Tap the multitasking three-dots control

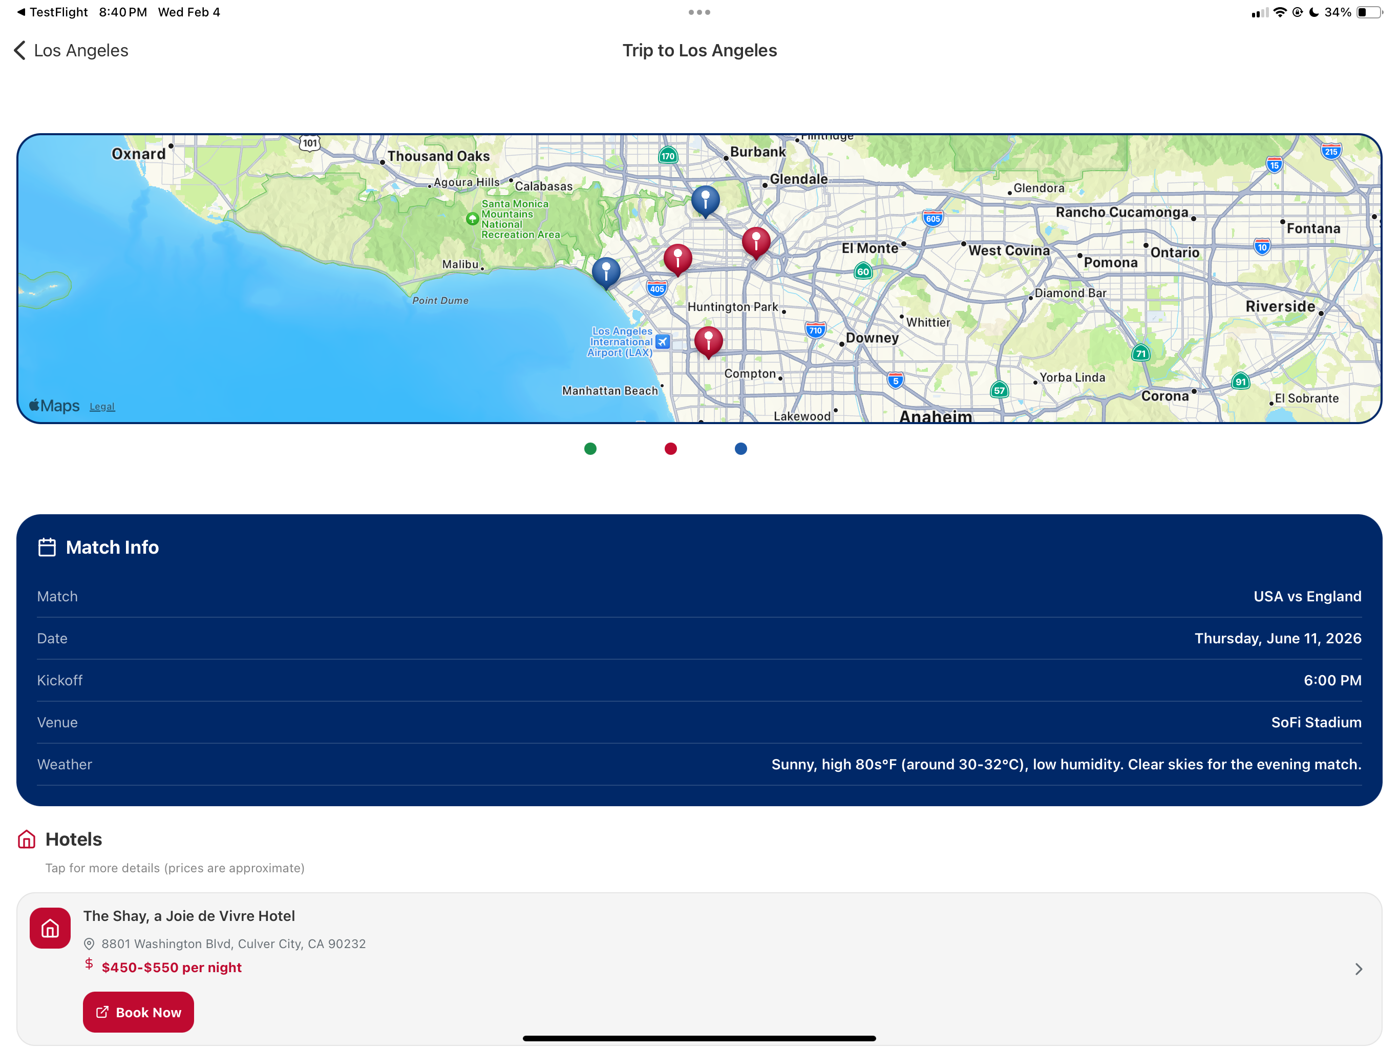[x=699, y=12]
